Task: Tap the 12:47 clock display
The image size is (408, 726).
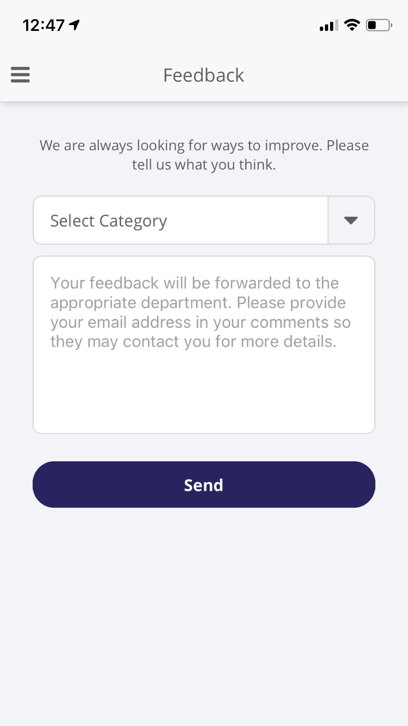Action: (44, 25)
